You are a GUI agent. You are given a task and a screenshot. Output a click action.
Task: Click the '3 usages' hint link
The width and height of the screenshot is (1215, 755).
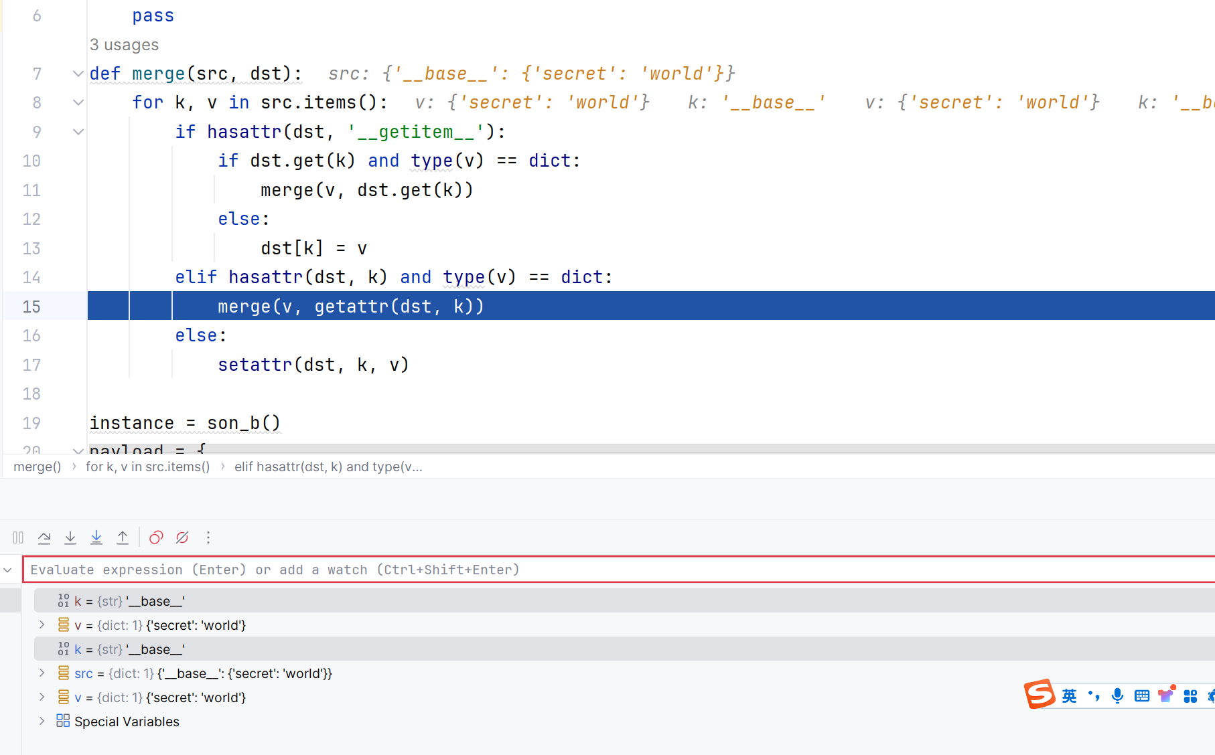click(125, 45)
